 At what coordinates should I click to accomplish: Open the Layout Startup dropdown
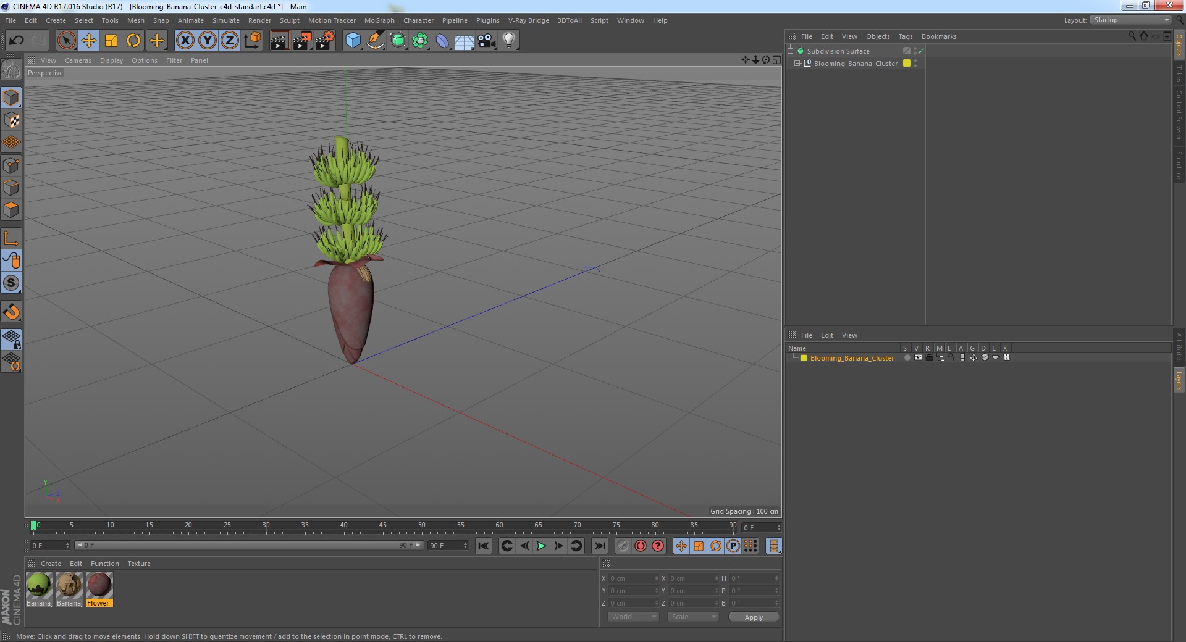(1131, 20)
